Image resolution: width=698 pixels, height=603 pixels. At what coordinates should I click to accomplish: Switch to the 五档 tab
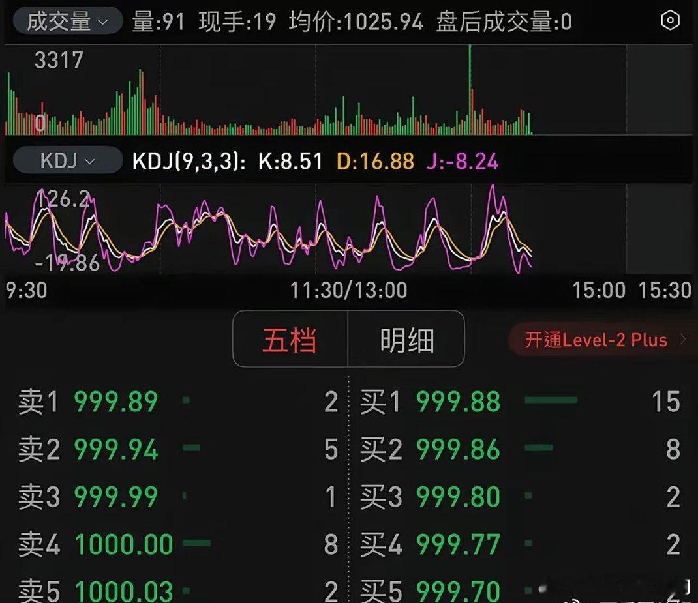point(290,339)
